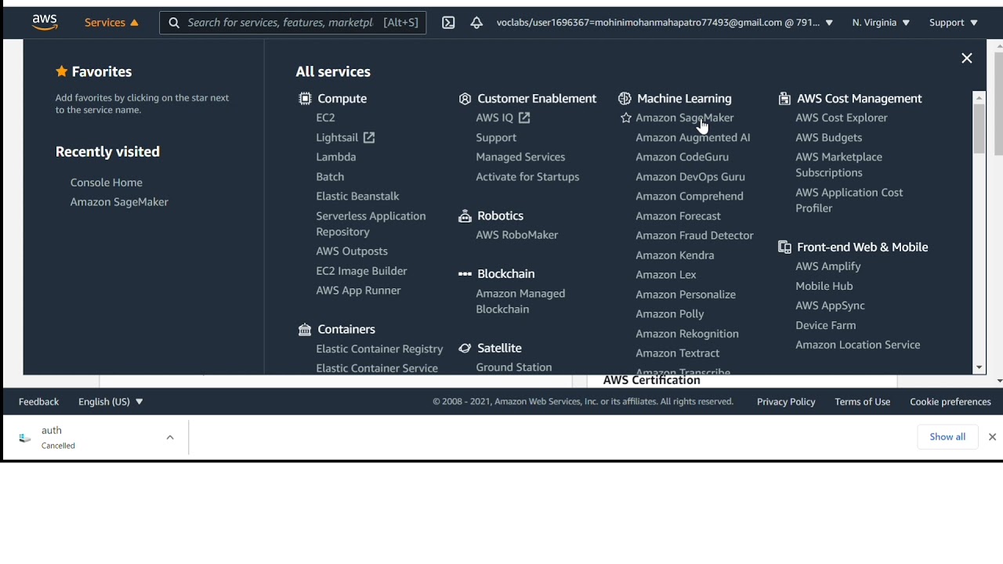Click Show all downloads button
Screen dimensions: 1003x564
click(947, 437)
